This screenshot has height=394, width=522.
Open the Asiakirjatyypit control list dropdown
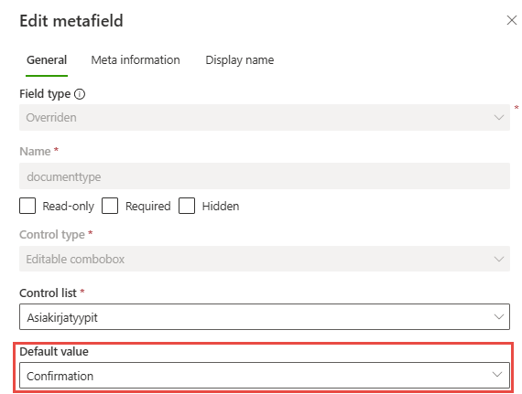pyautogui.click(x=265, y=317)
